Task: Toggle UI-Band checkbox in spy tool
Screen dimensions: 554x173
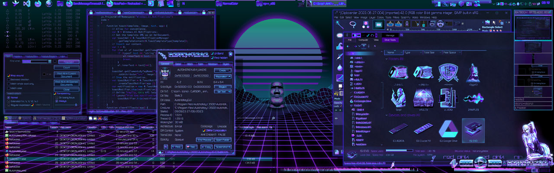Action: pos(212,53)
